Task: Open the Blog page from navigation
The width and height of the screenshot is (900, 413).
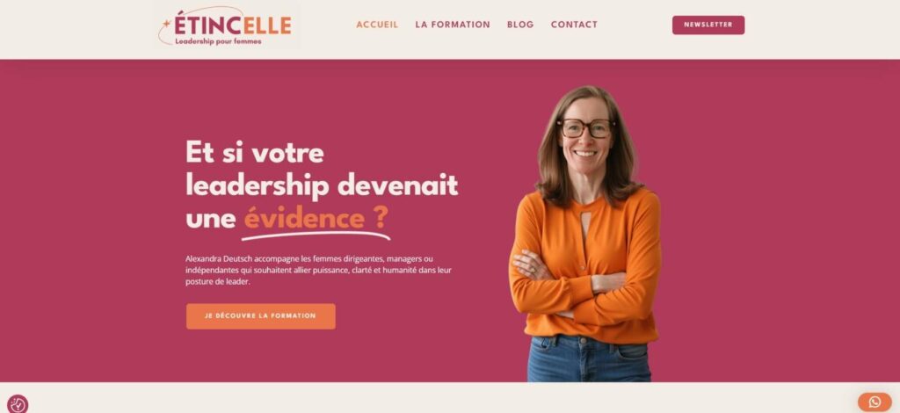Action: (520, 25)
